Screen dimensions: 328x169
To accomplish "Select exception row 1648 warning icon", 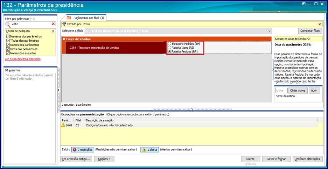I will (63, 125).
